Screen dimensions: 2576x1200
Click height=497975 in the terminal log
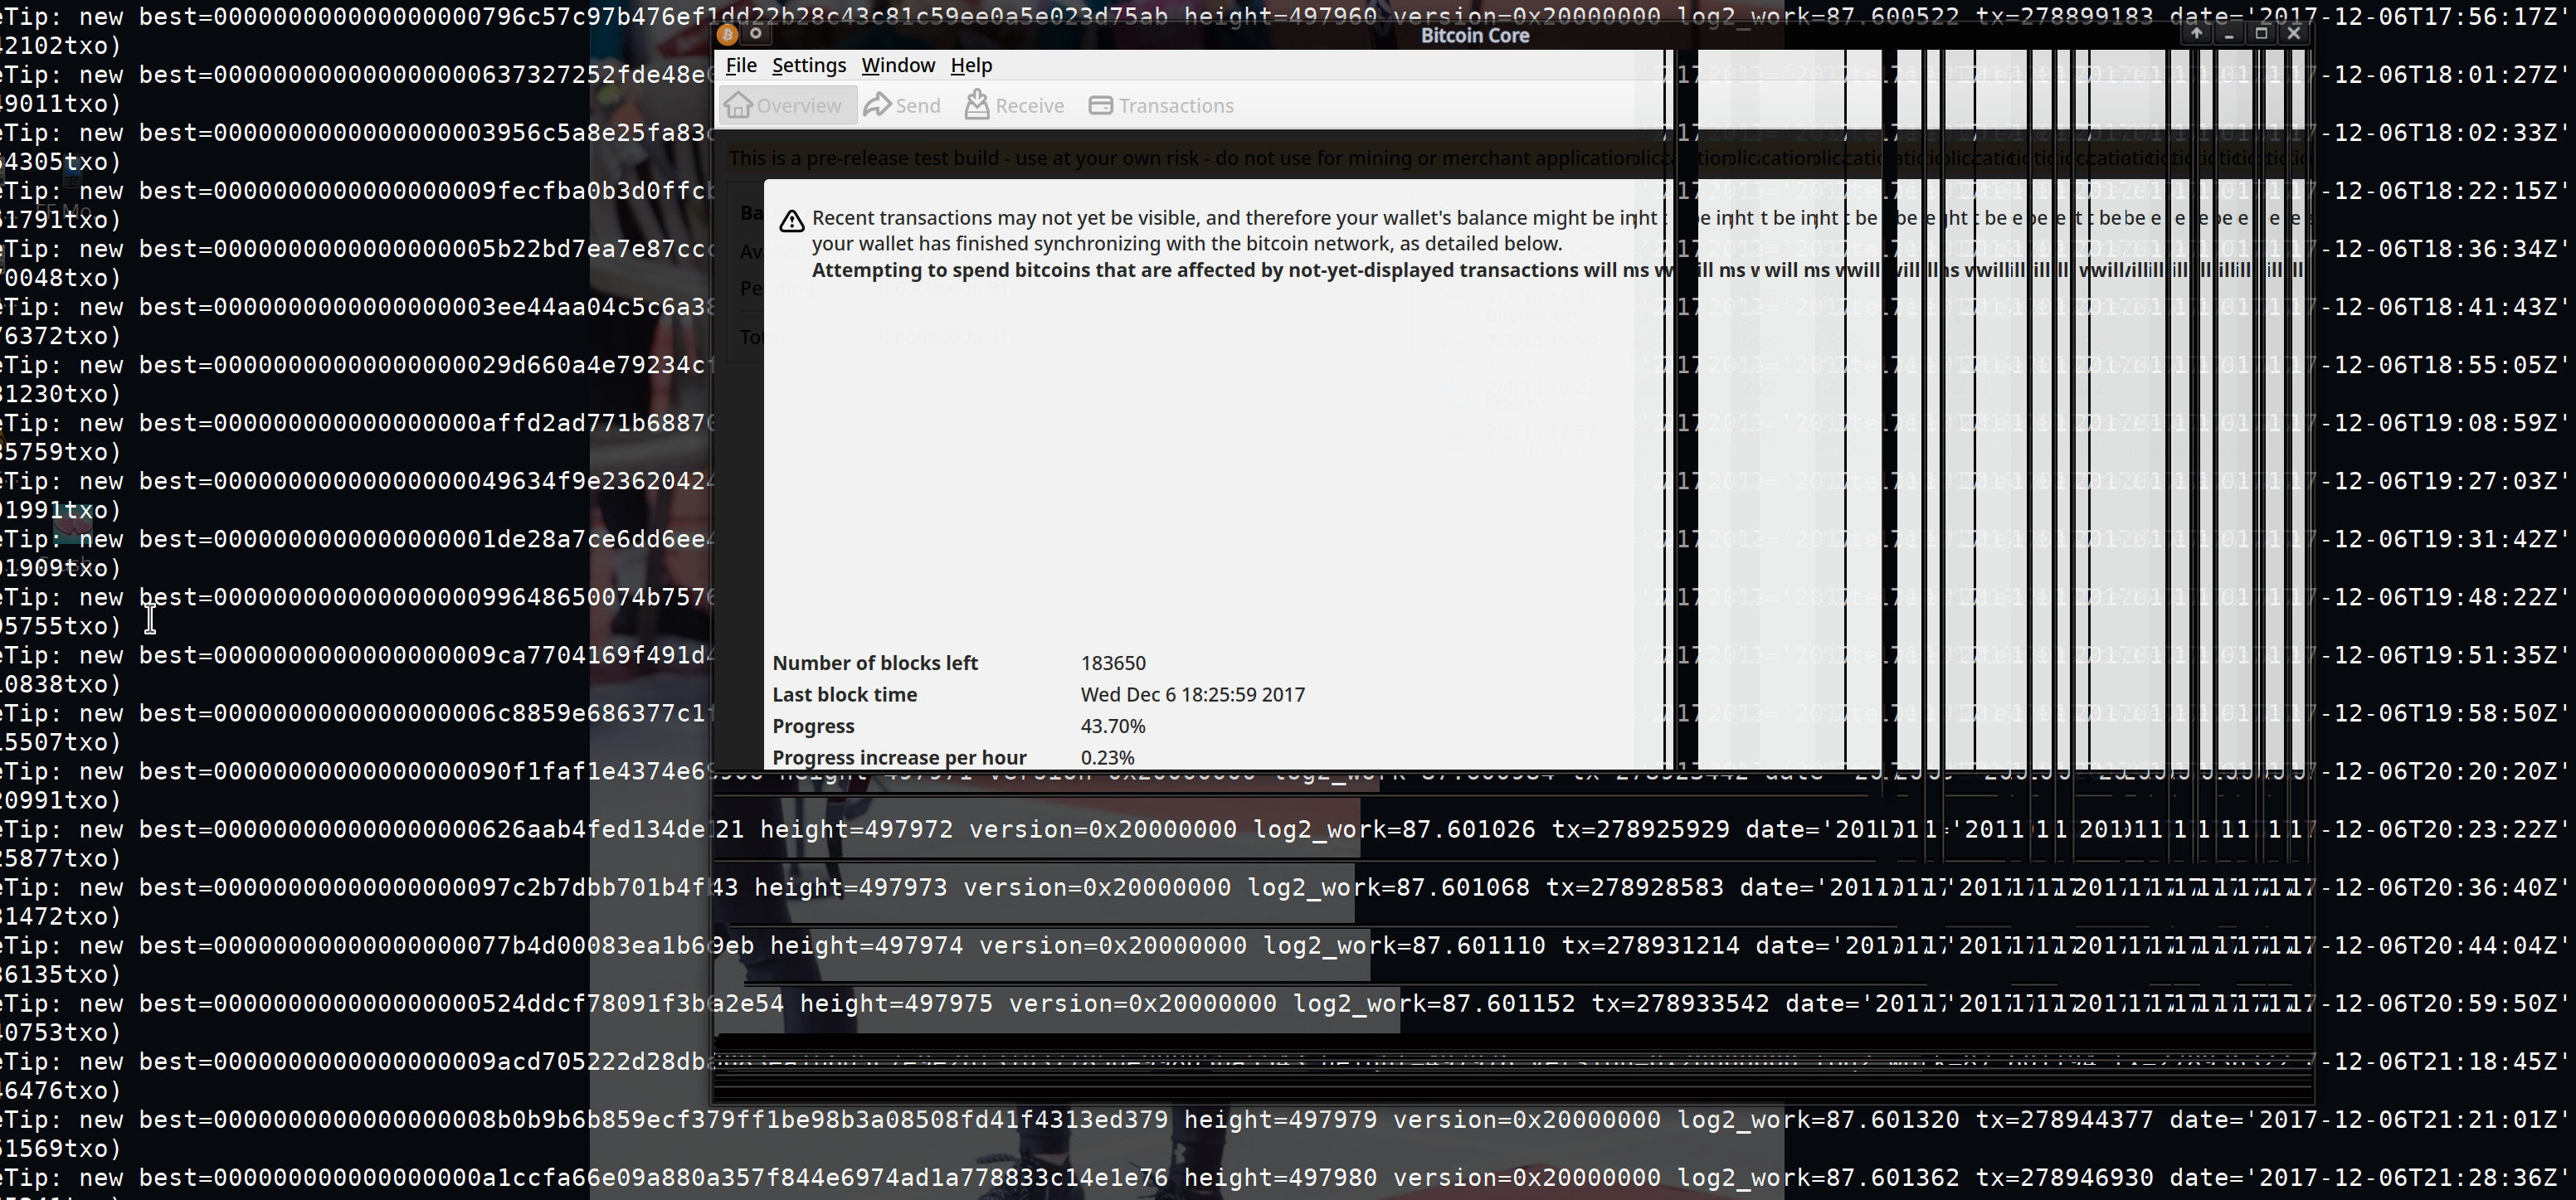click(896, 1003)
